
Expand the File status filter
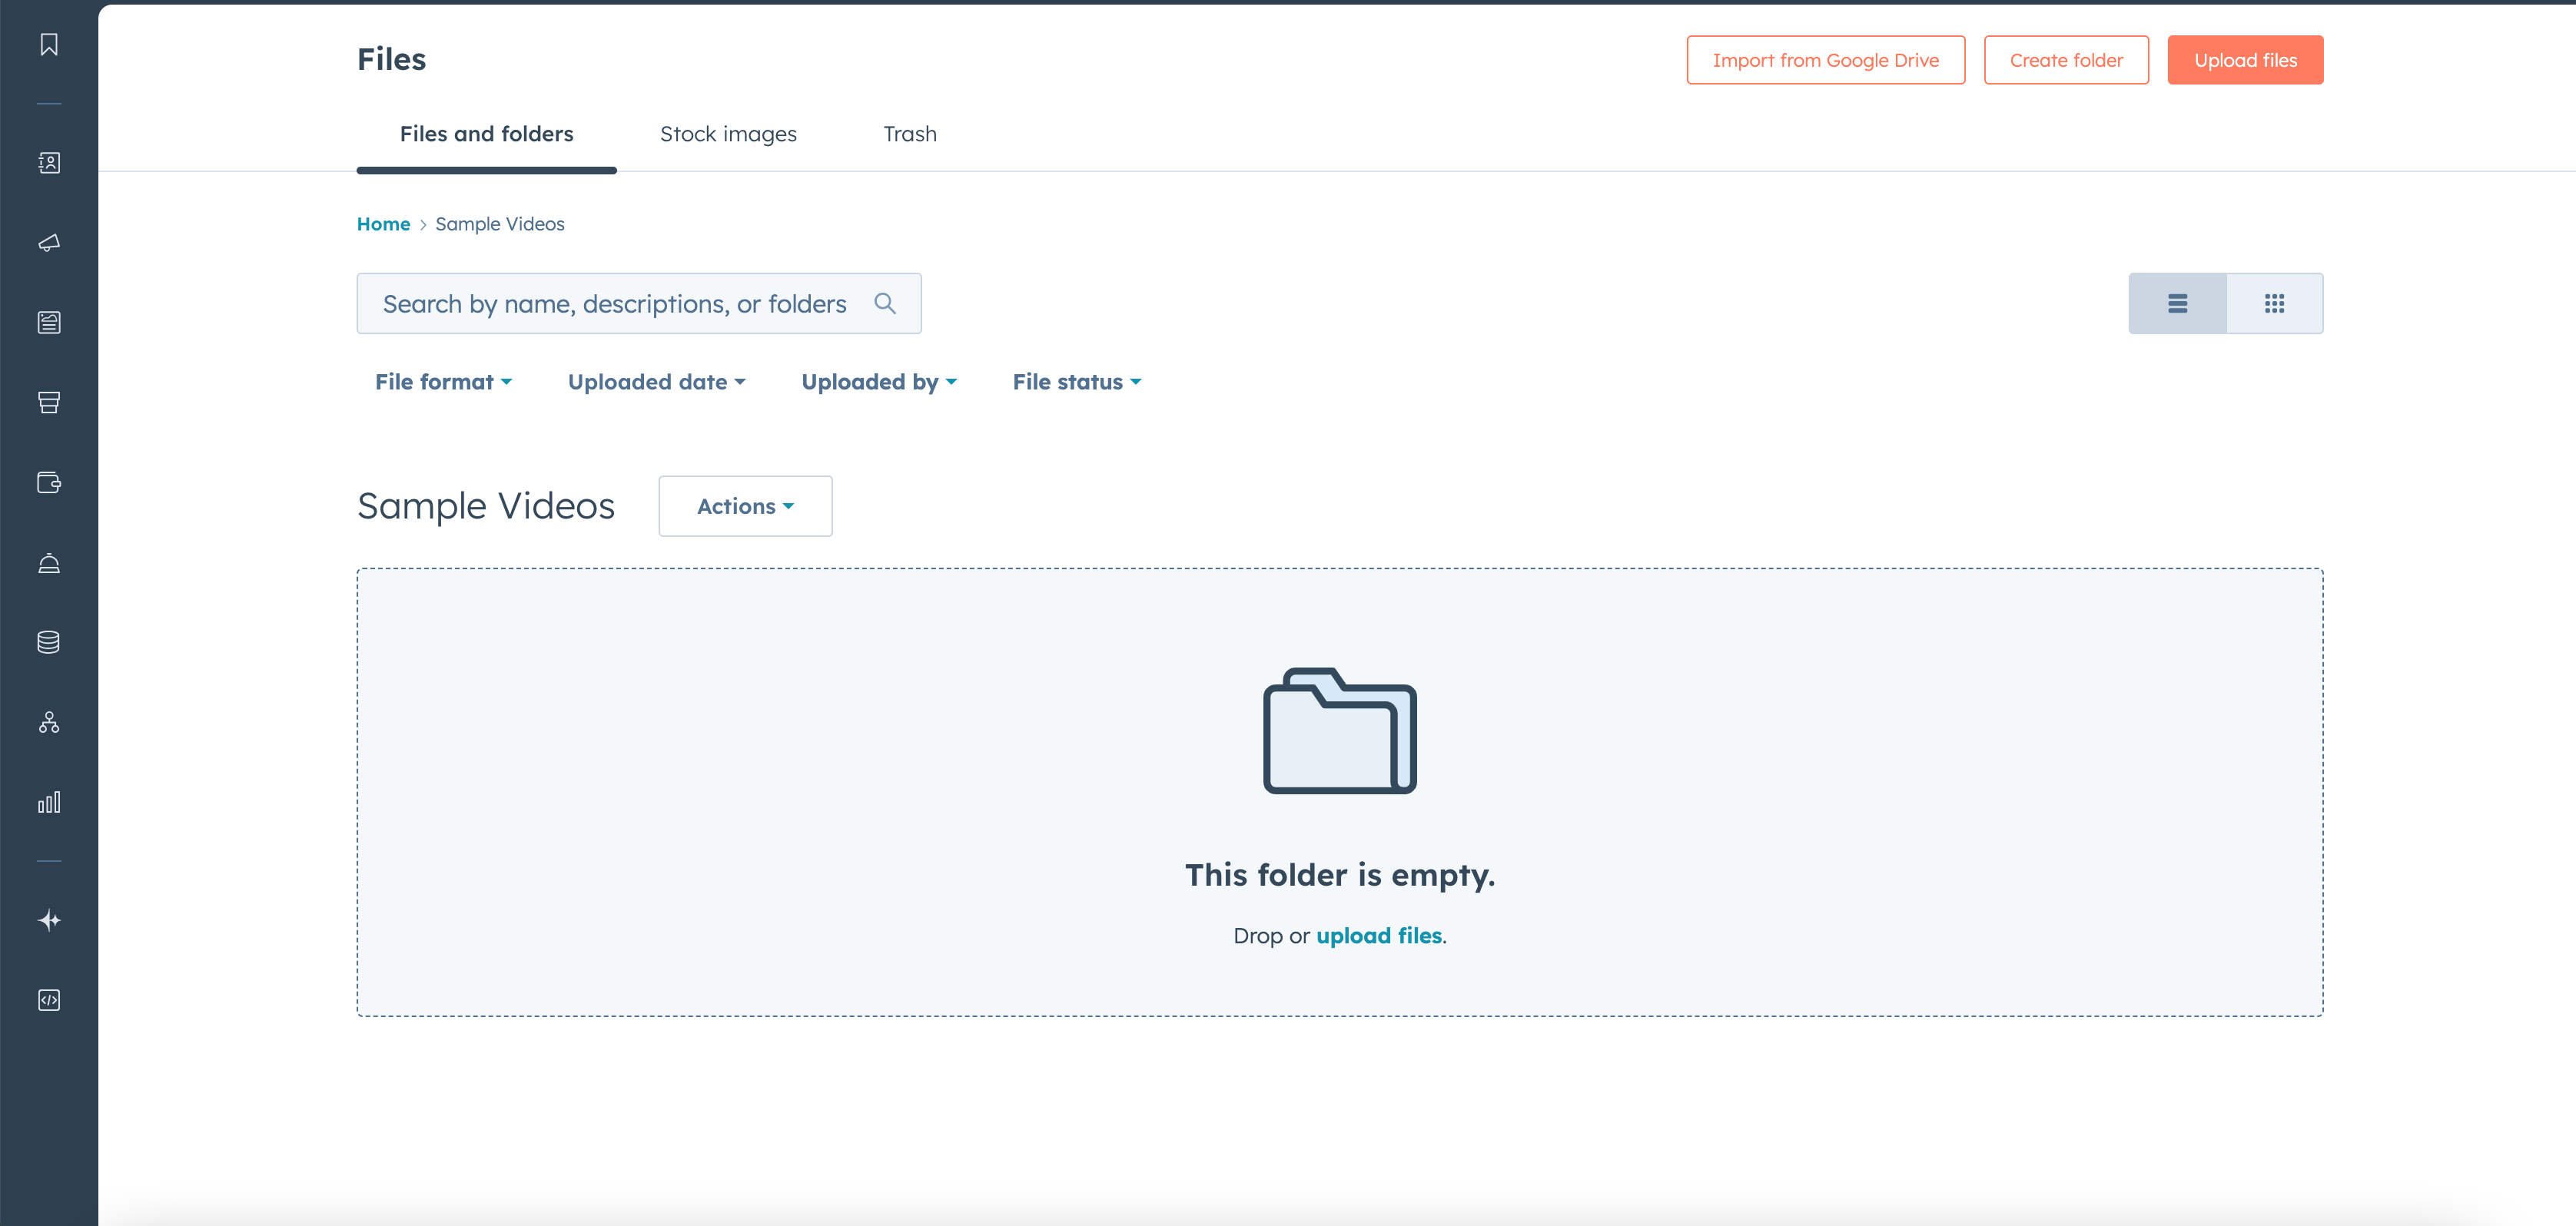tap(1076, 382)
